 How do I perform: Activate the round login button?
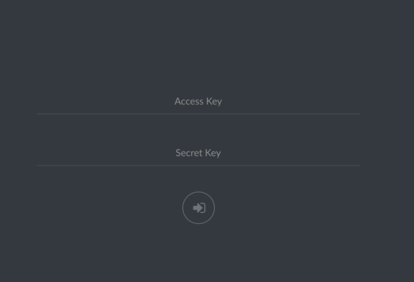[x=199, y=208]
